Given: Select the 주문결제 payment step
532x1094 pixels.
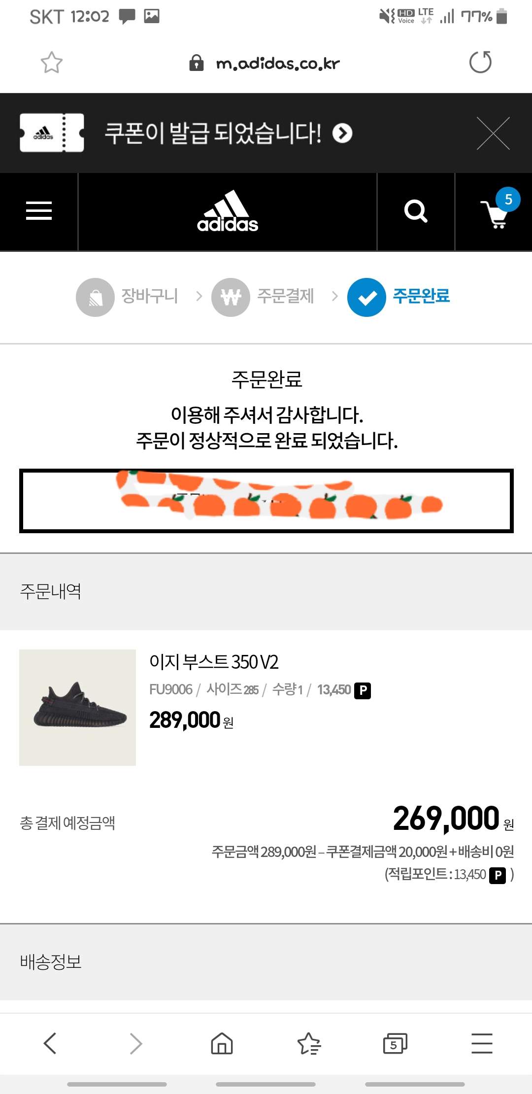Looking at the screenshot, I should [264, 297].
